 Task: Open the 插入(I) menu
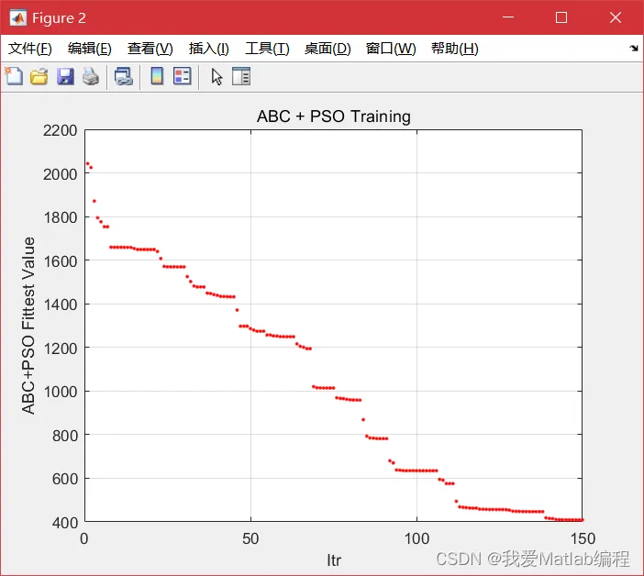[208, 49]
